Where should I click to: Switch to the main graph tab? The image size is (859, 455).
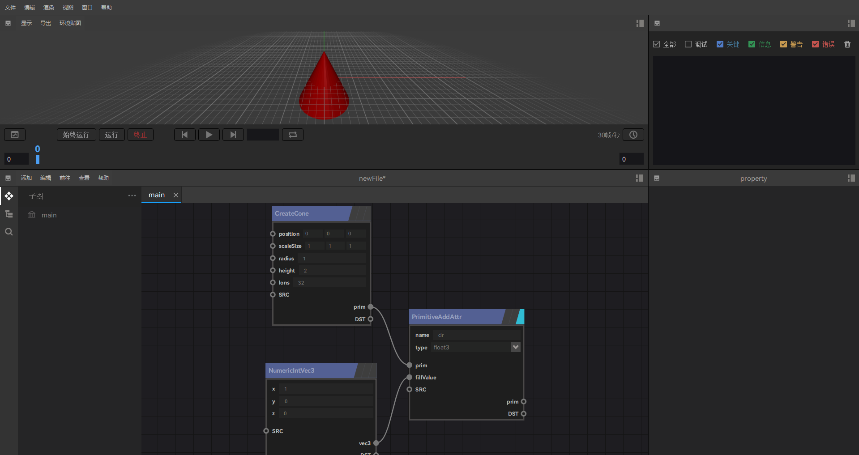157,195
